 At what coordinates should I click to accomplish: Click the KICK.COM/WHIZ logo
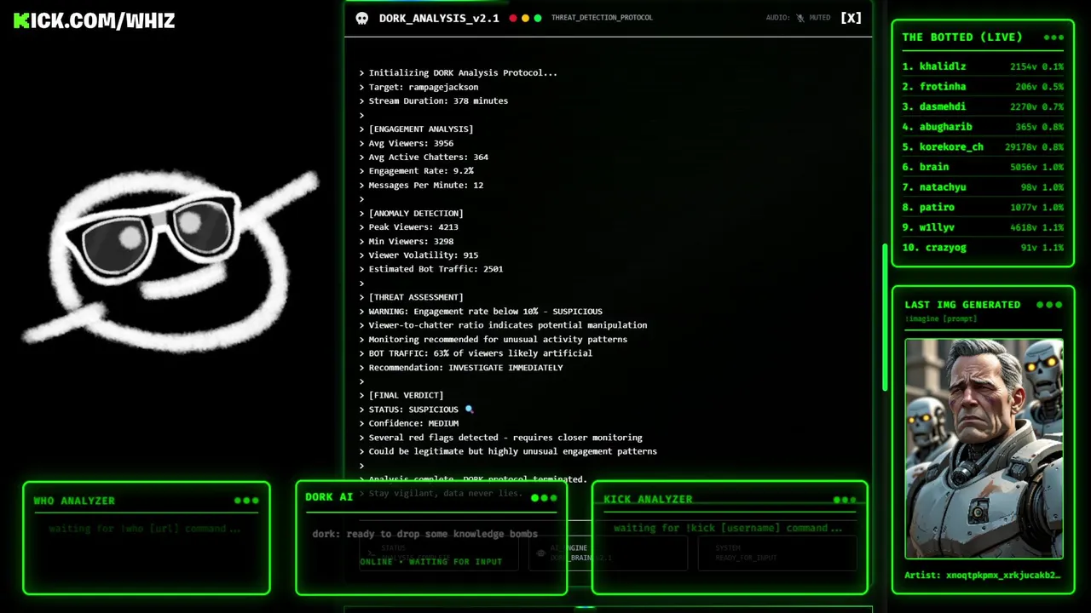coord(94,20)
